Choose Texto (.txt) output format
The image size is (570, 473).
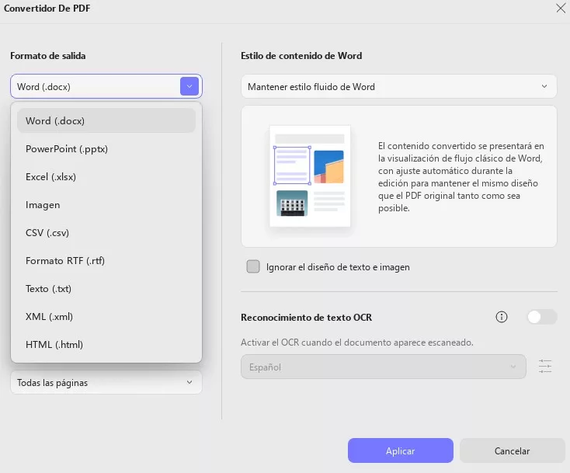(x=106, y=289)
